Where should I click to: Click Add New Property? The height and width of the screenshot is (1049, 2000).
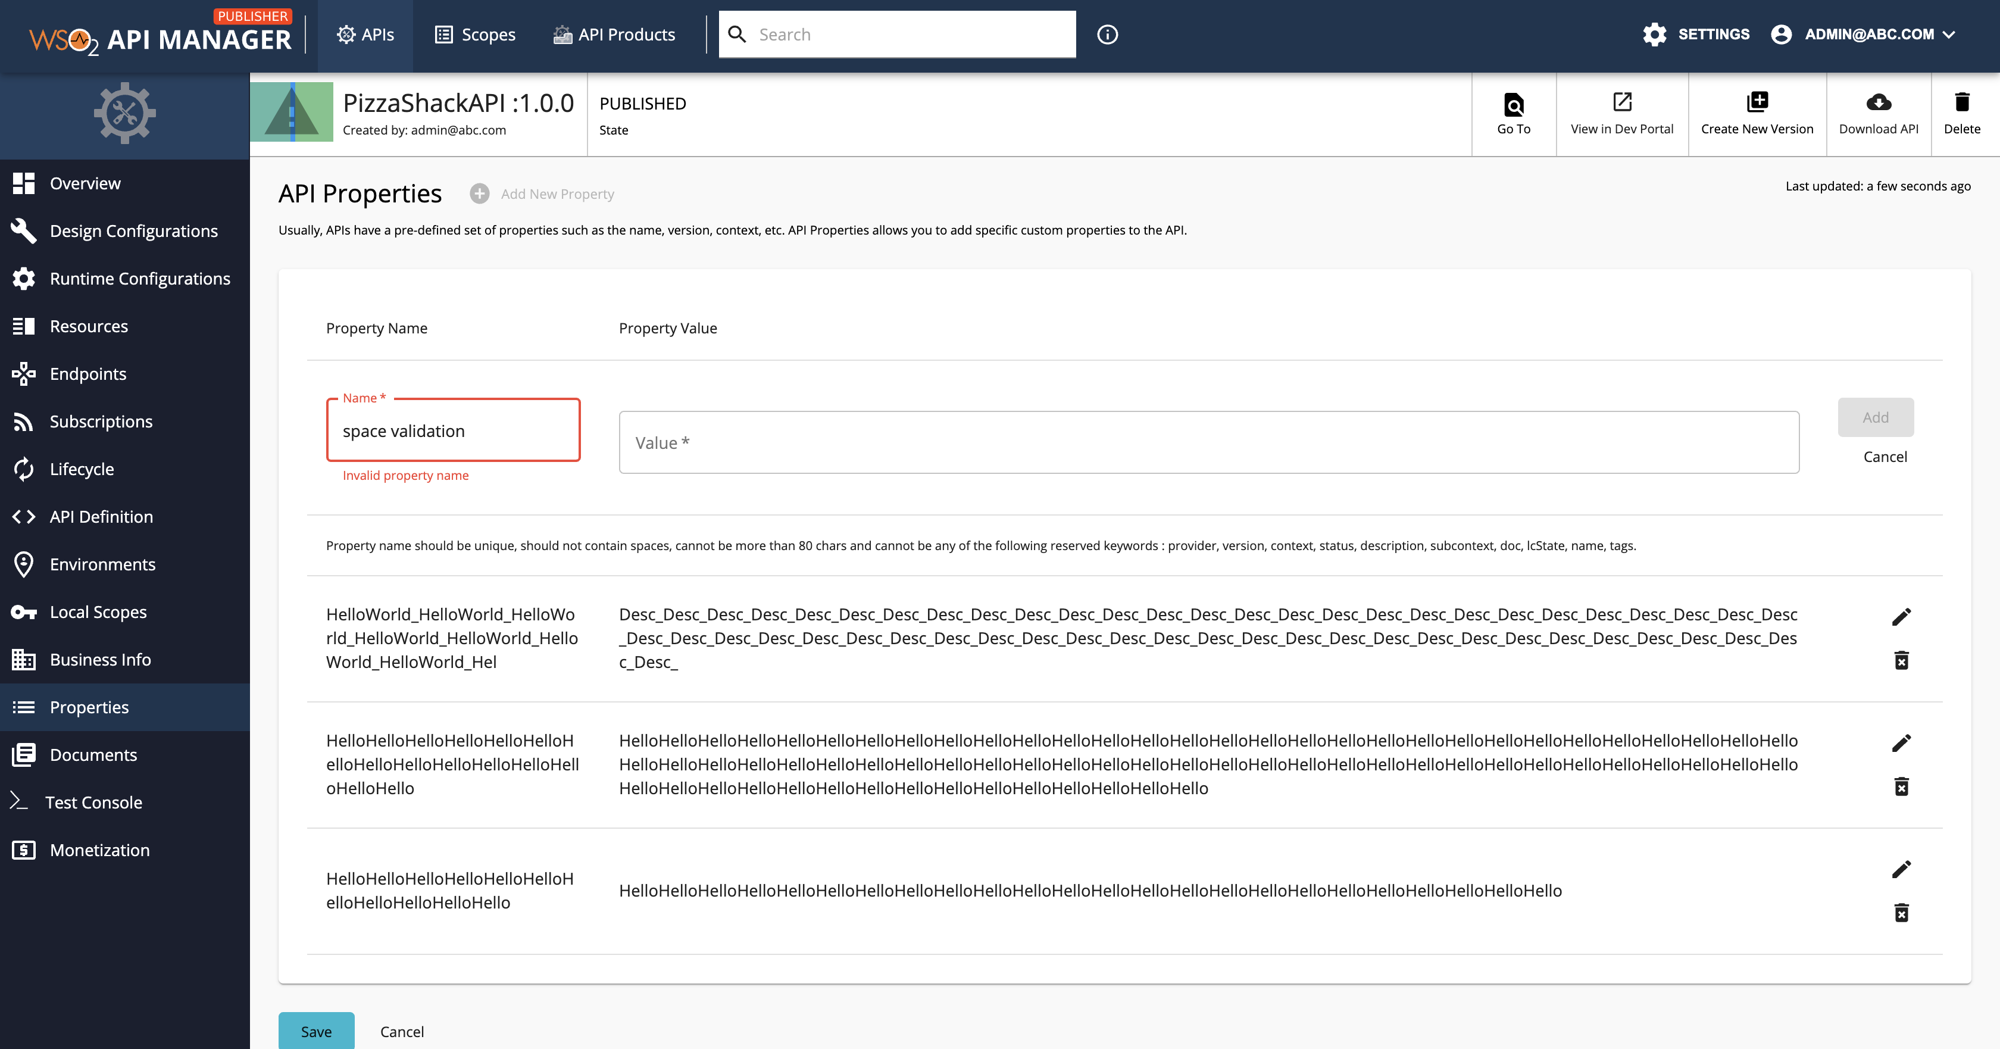click(x=542, y=194)
